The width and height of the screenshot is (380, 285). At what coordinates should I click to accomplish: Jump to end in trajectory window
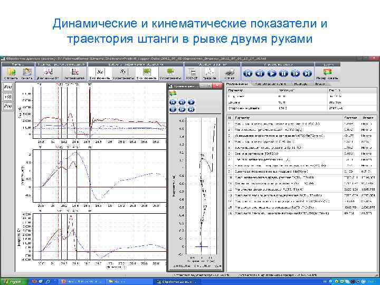coord(191,109)
